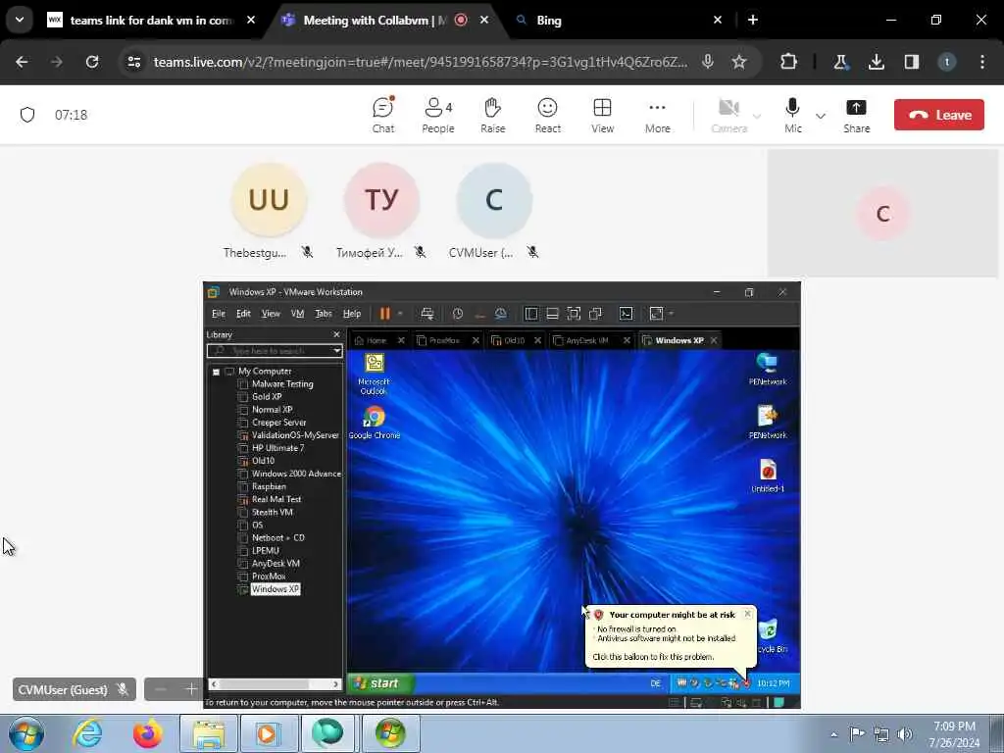Open the VMware Edit menu
The height and width of the screenshot is (753, 1004).
pyautogui.click(x=243, y=313)
